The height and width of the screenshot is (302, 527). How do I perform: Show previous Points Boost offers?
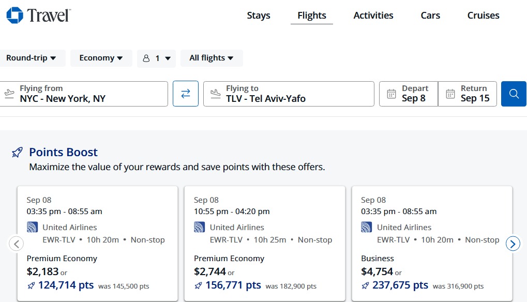[x=17, y=244]
